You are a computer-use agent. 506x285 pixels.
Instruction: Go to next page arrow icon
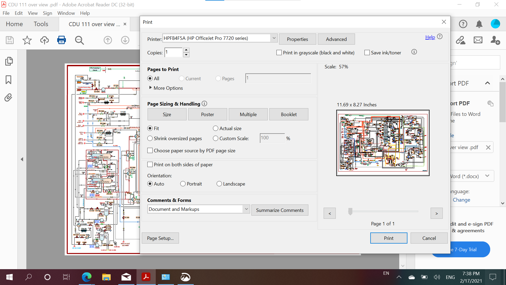click(125, 40)
